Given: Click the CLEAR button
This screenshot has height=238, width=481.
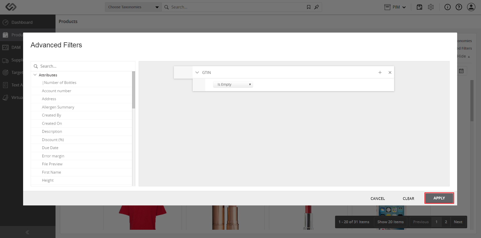Looking at the screenshot, I should (x=408, y=198).
